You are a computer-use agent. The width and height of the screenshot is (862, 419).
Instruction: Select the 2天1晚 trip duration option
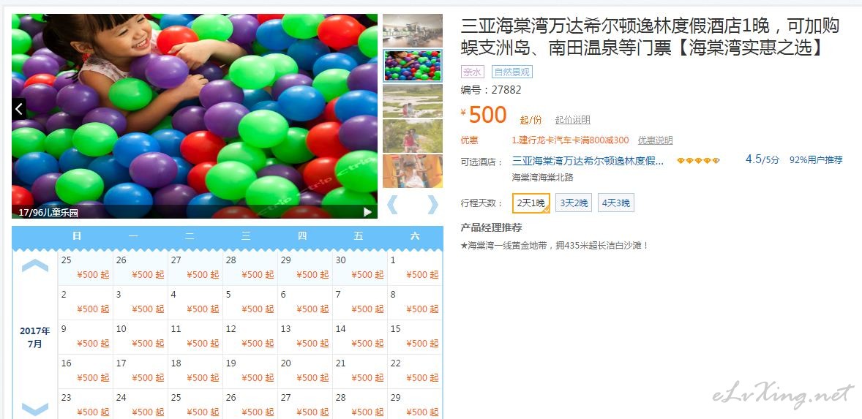(x=531, y=203)
